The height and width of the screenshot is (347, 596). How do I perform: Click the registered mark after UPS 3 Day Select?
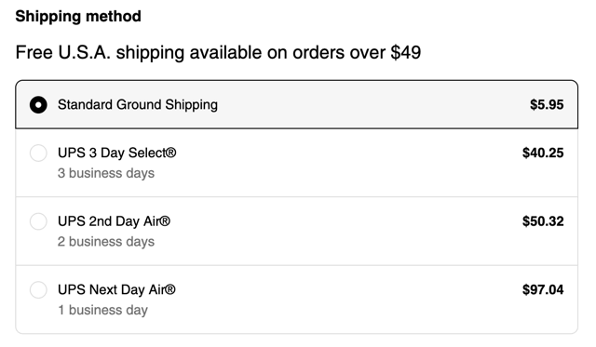pos(171,153)
